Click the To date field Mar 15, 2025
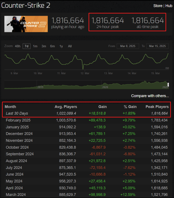 157,46
